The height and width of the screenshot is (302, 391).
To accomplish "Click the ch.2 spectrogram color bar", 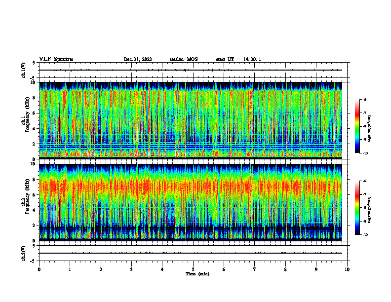I will click(357, 208).
